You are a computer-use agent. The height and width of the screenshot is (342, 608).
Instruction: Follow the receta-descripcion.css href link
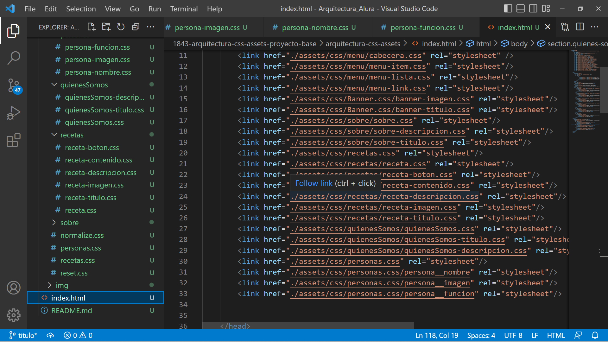[x=384, y=197]
